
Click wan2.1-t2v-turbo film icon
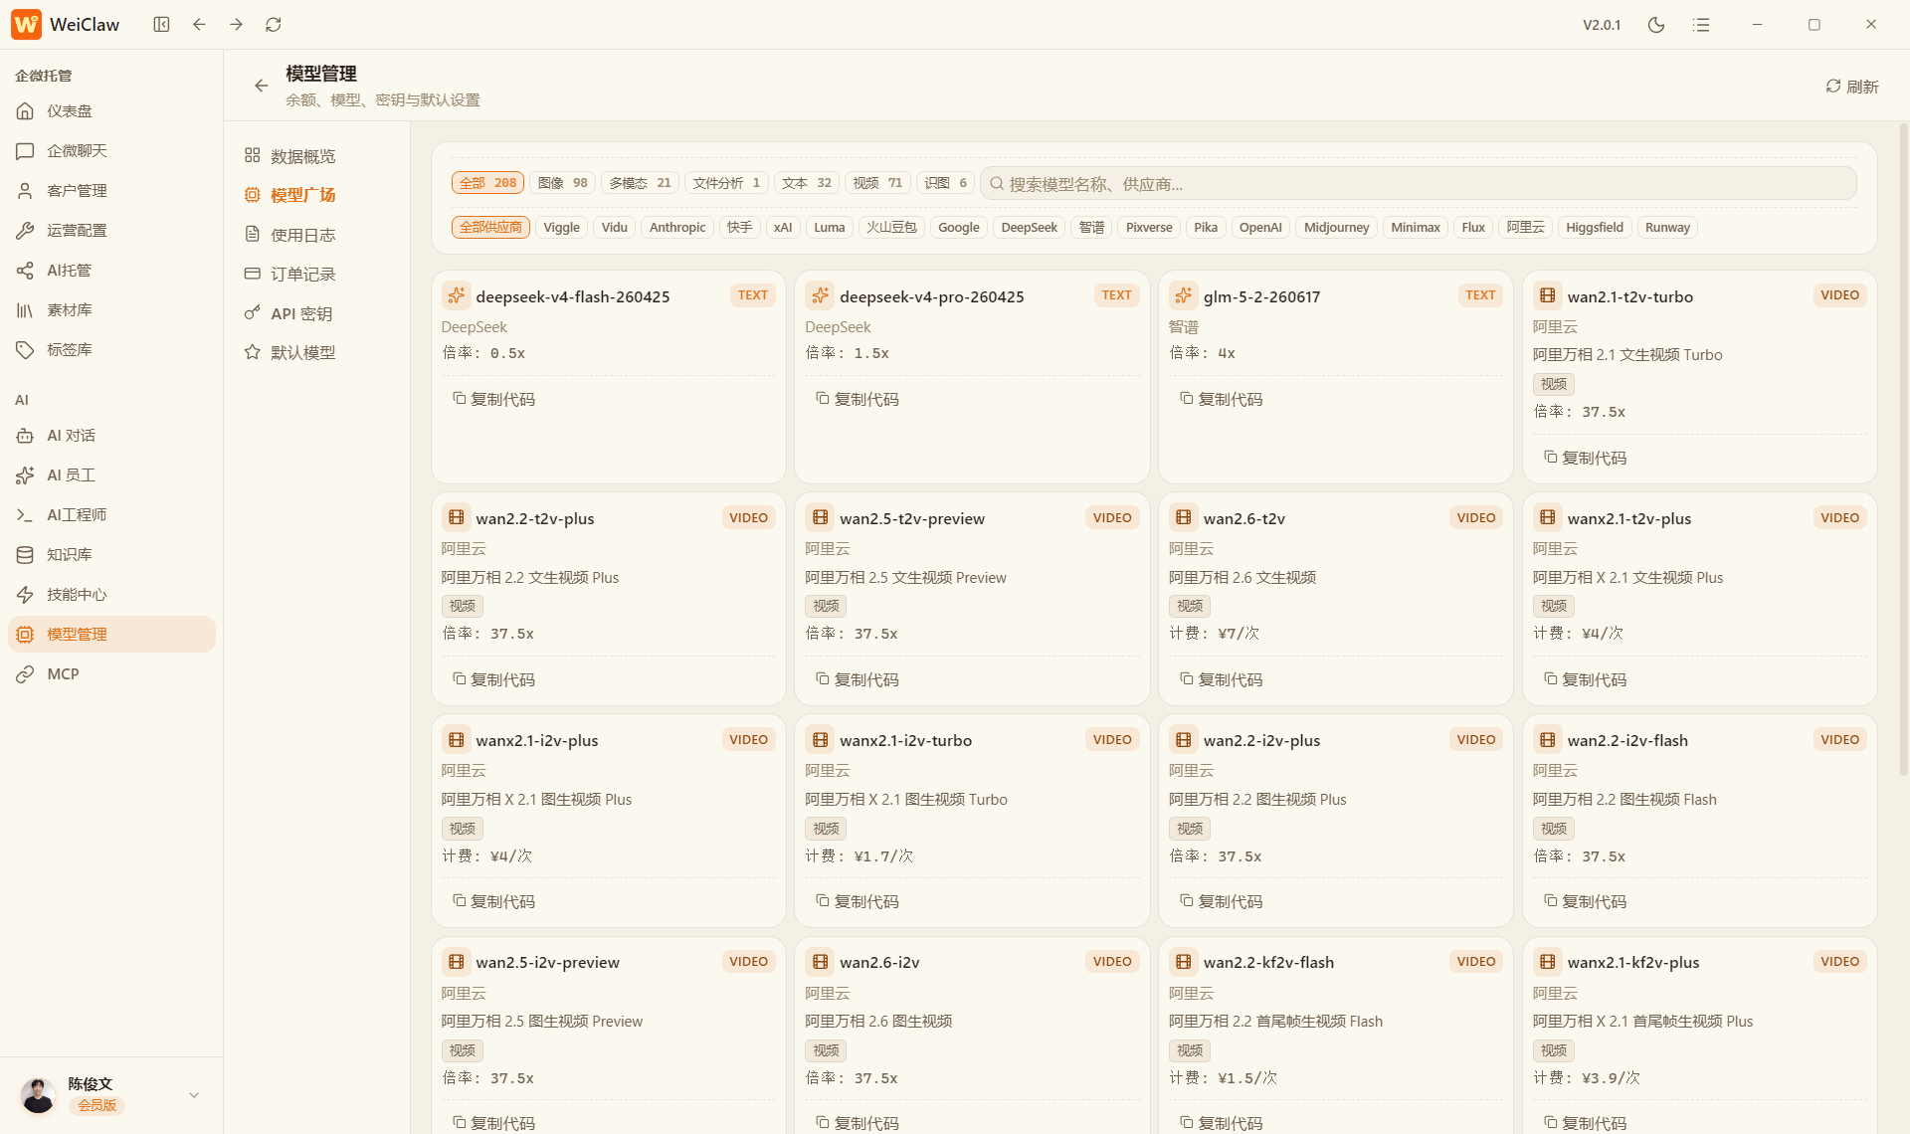pyautogui.click(x=1547, y=295)
